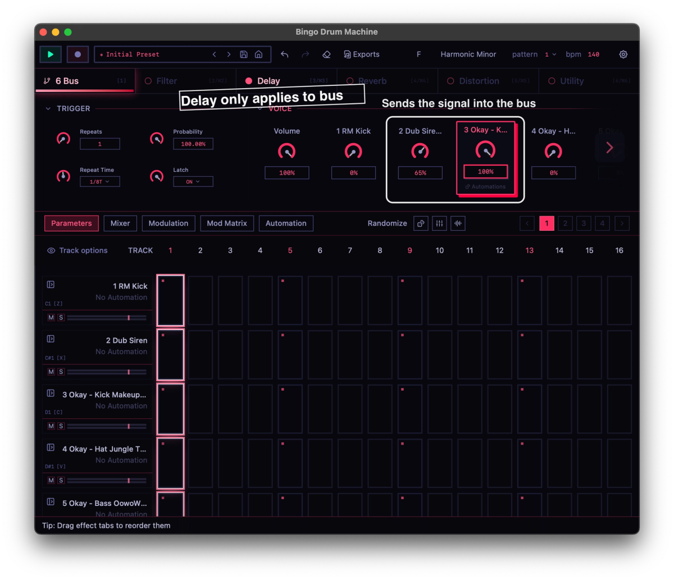Image resolution: width=674 pixels, height=580 pixels.
Task: Go to the previous pattern page arrow
Action: tap(527, 223)
